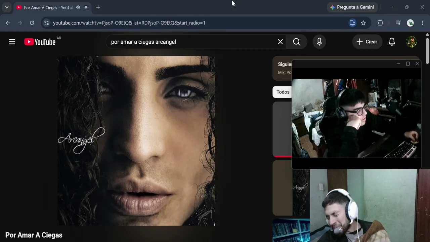Mute the tab using its speaker icon
430x242 pixels.
click(78, 7)
